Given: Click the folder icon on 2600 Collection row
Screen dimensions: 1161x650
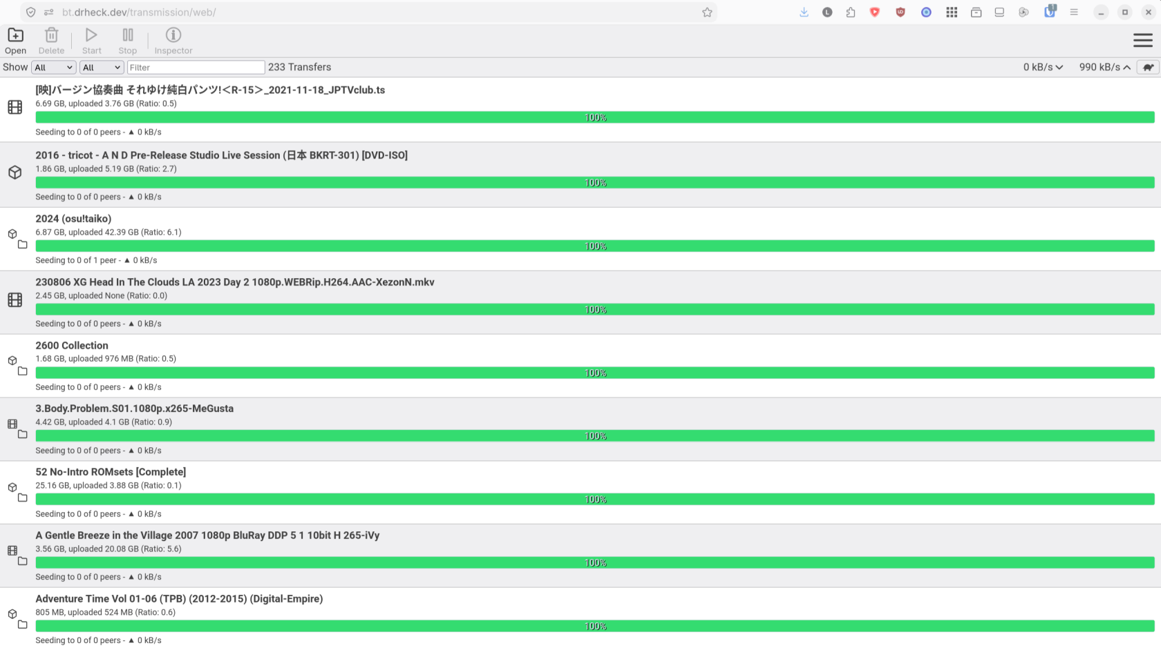Looking at the screenshot, I should 23,371.
